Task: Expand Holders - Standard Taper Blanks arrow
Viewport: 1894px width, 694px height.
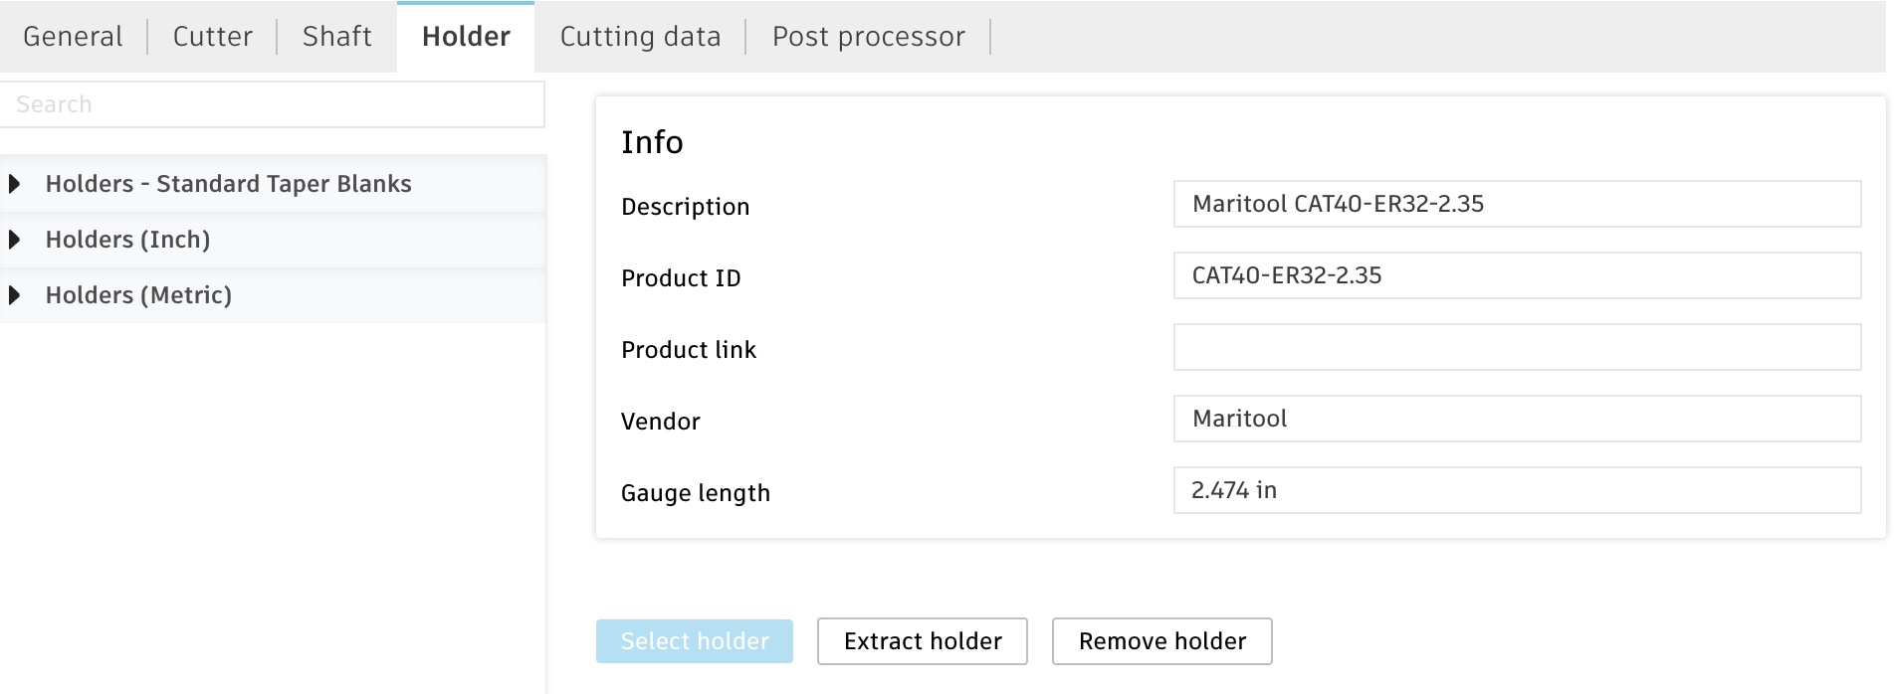Action: [15, 184]
